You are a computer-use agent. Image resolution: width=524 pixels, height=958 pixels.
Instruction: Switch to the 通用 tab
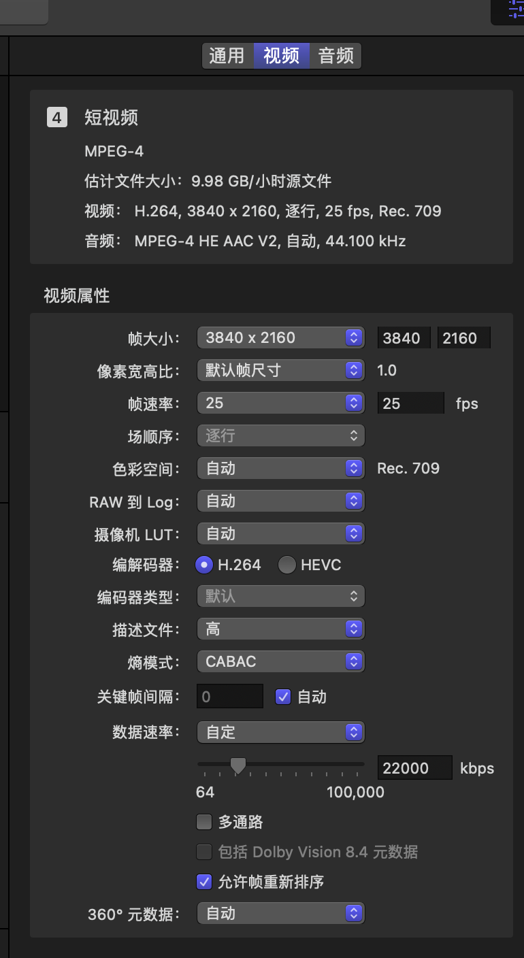227,56
